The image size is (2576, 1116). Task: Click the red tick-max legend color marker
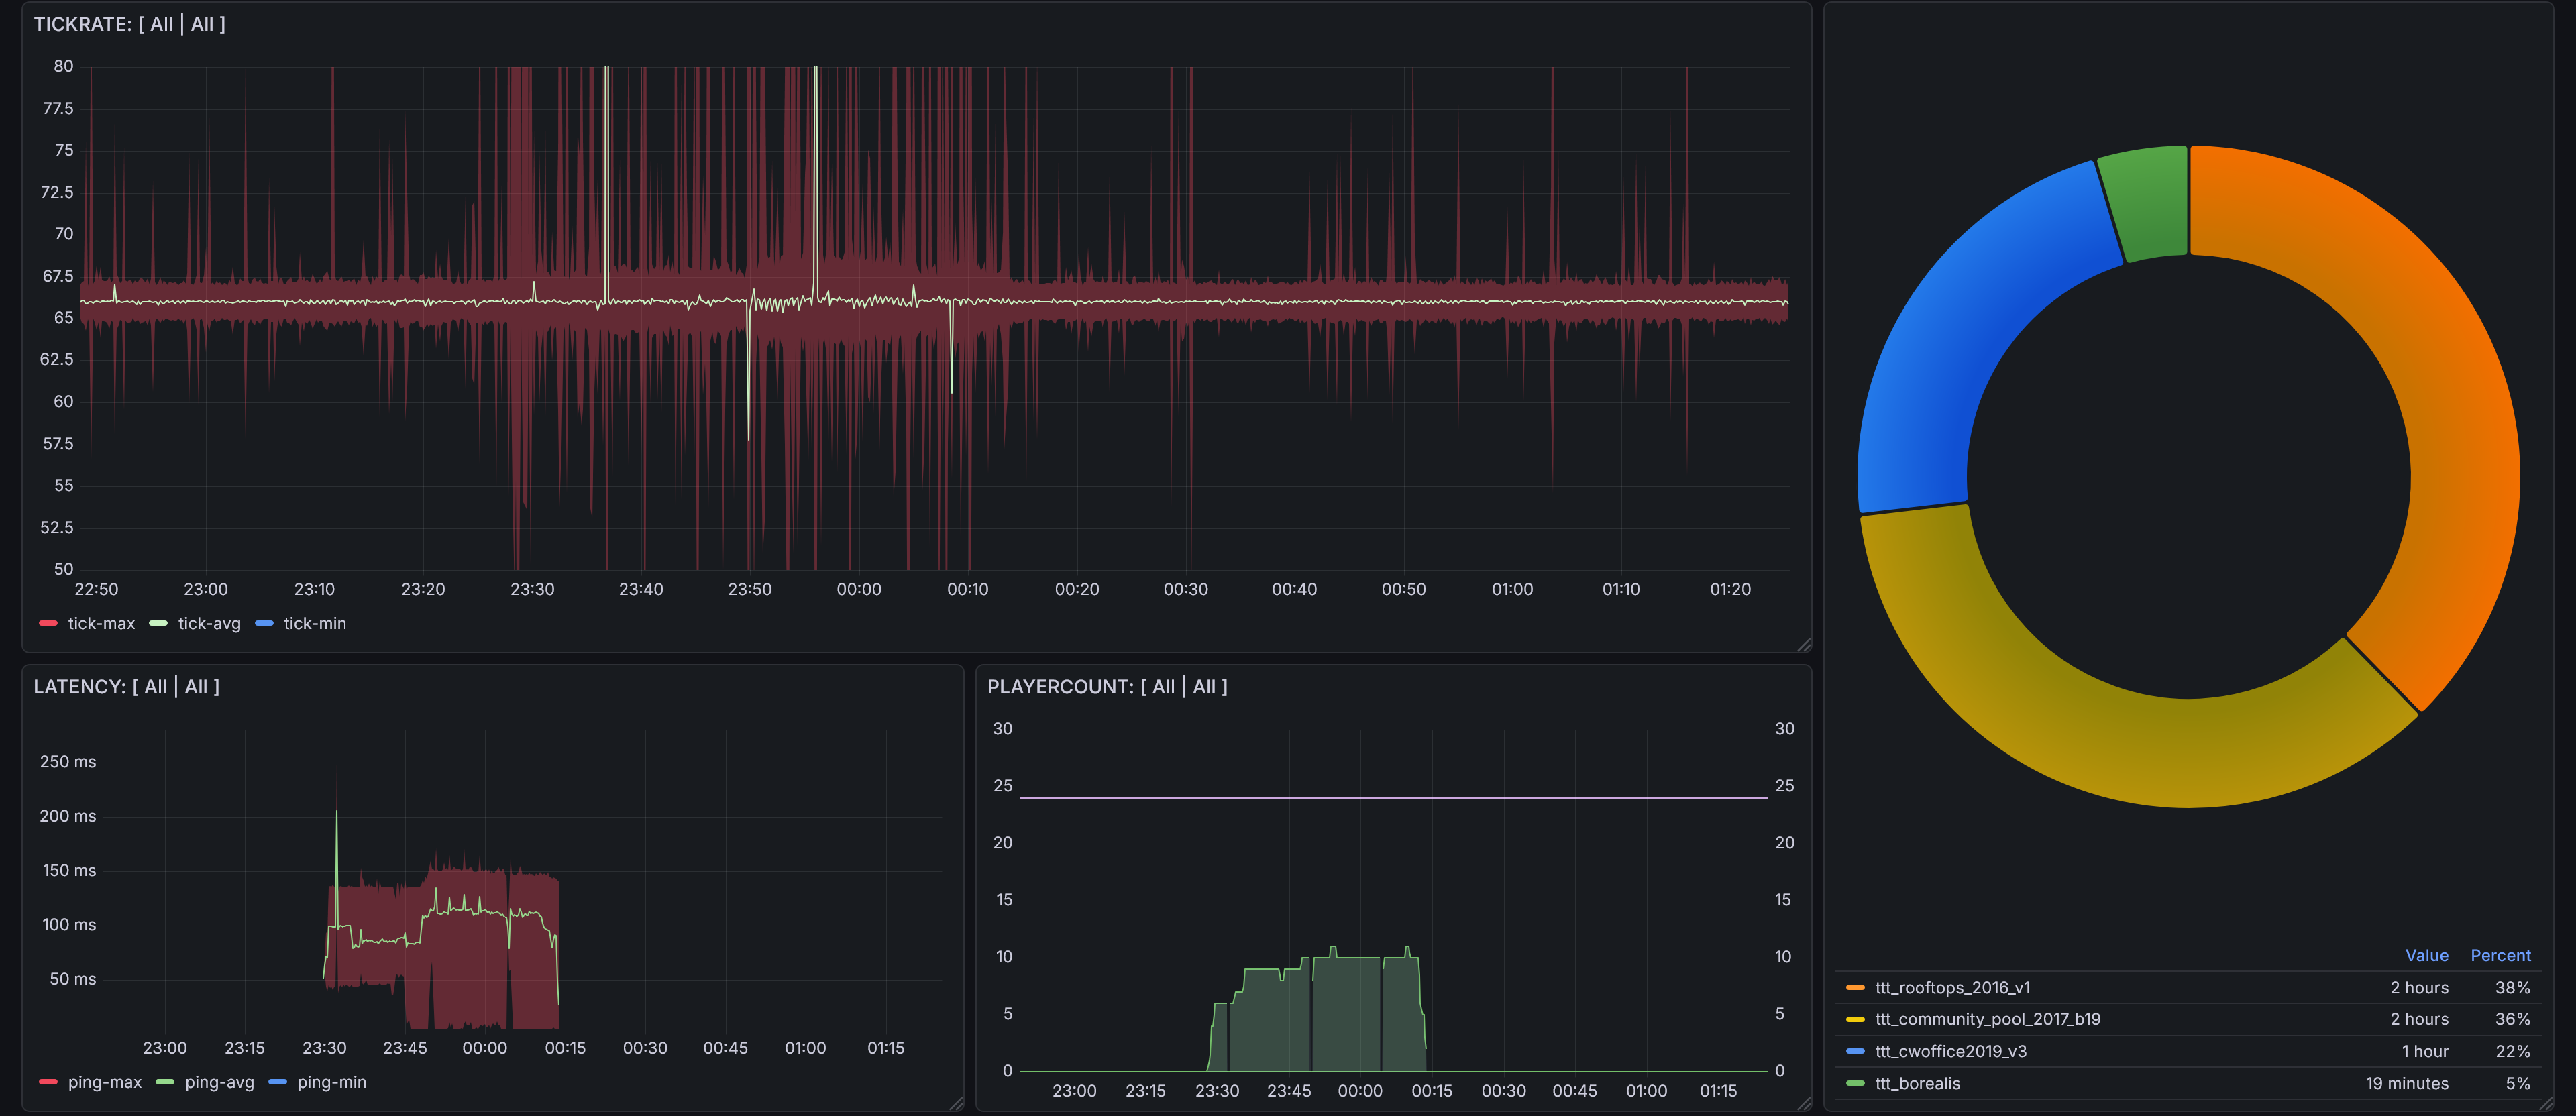(48, 624)
